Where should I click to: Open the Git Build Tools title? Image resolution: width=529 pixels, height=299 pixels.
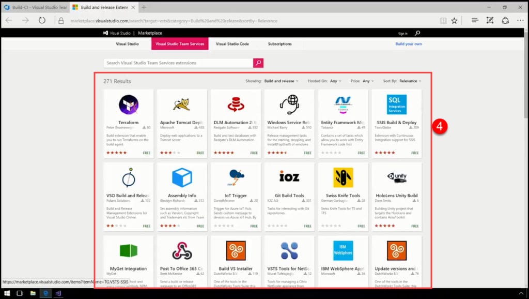pyautogui.click(x=289, y=196)
